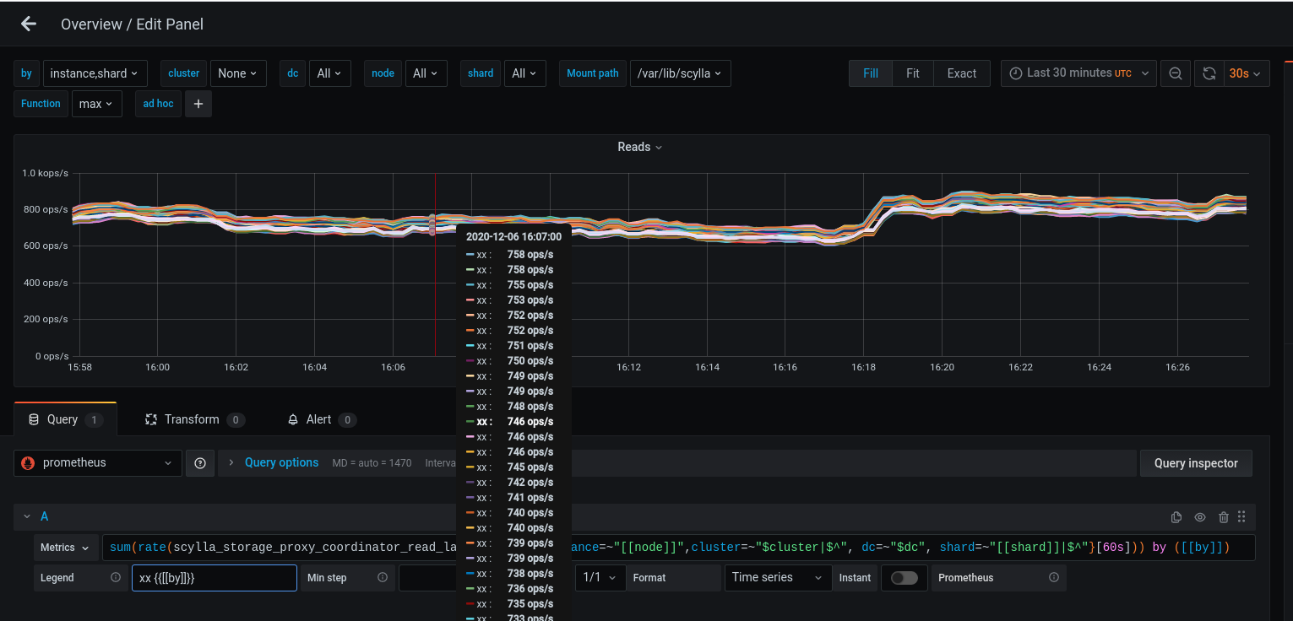Select the Exact display mode
1293x621 pixels.
[x=961, y=73]
